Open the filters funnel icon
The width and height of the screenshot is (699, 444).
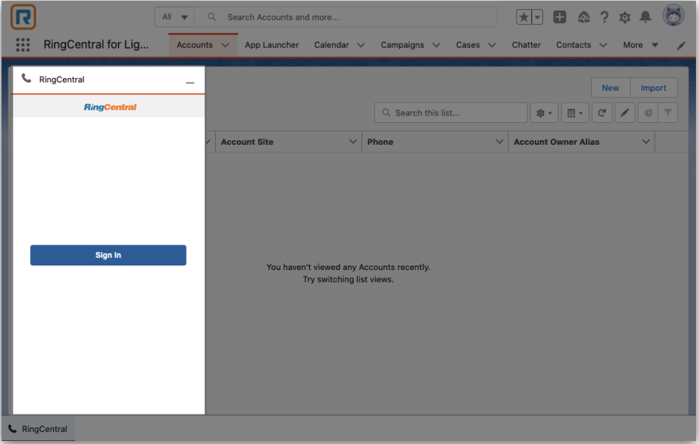667,112
